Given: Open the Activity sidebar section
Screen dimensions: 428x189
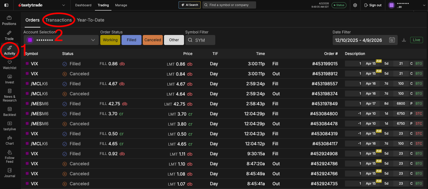Looking at the screenshot, I should point(10,50).
